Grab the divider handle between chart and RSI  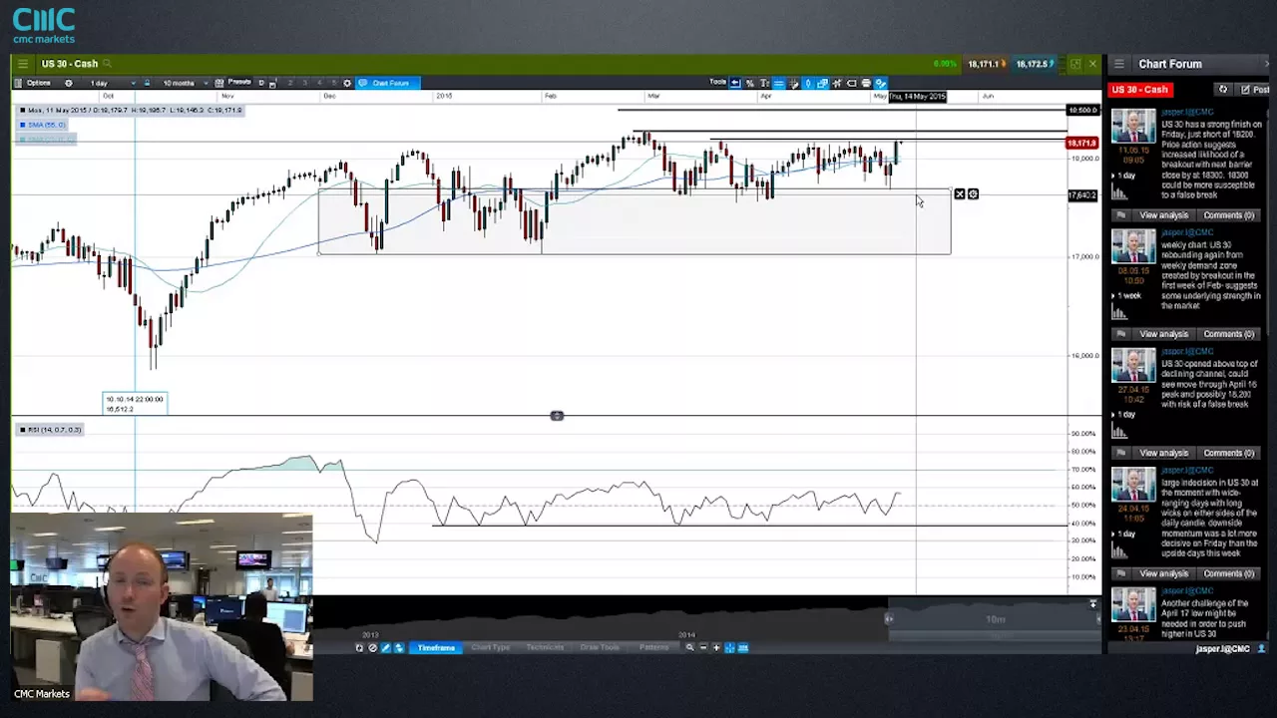tap(557, 416)
